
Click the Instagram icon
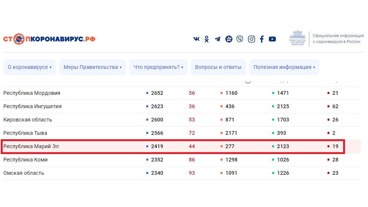251,39
